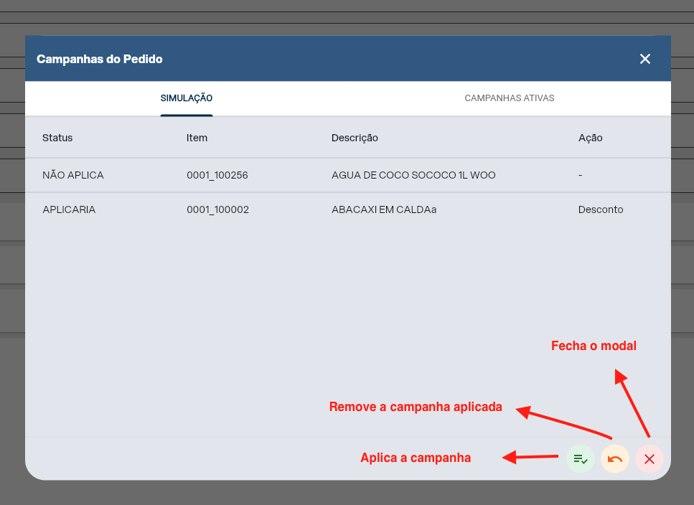Click the Campanhas do Pedido title
This screenshot has height=505, width=694.
[x=100, y=60]
